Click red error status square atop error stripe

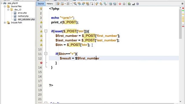pos(183,8)
